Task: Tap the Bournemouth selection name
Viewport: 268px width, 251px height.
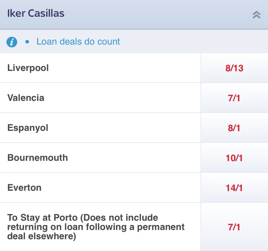Action: pyautogui.click(x=38, y=158)
